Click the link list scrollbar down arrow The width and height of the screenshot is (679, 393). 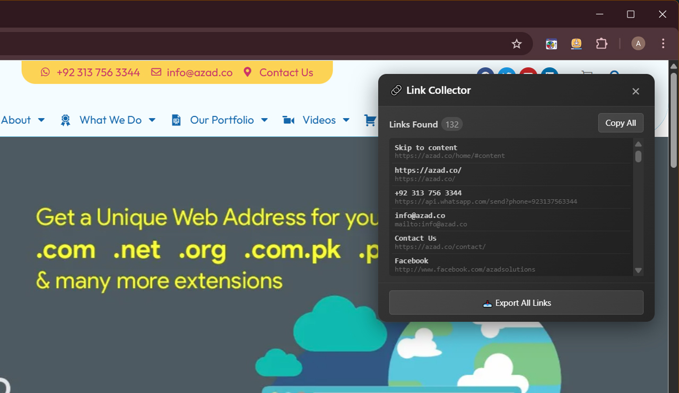[638, 270]
